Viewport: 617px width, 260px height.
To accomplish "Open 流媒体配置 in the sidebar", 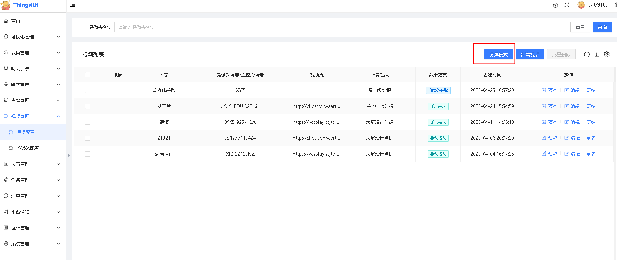I will coord(28,148).
